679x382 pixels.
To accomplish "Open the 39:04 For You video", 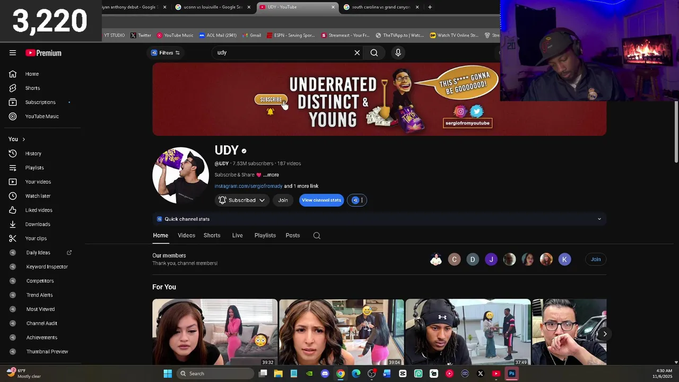I will tap(342, 332).
